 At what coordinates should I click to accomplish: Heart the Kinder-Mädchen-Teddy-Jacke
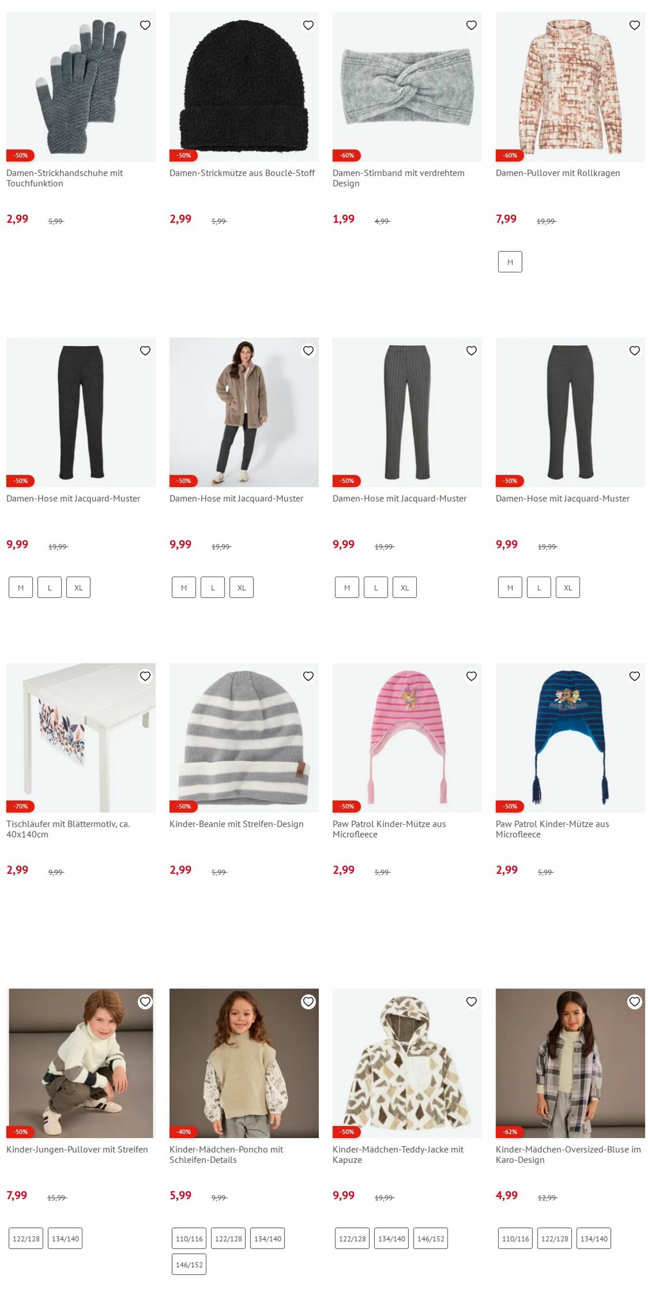click(x=471, y=1002)
